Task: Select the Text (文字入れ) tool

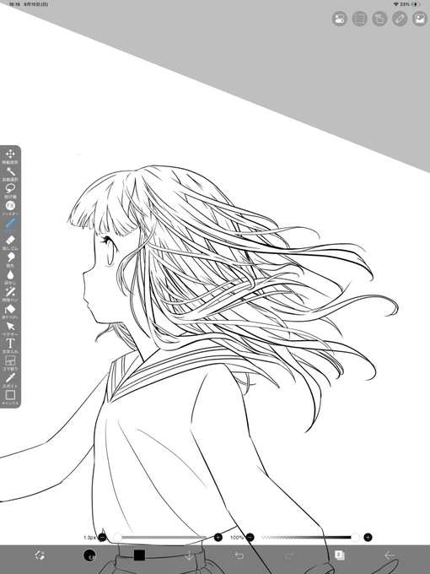Action: click(x=10, y=345)
